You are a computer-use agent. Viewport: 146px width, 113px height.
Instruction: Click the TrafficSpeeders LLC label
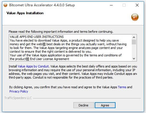[x=18, y=98]
